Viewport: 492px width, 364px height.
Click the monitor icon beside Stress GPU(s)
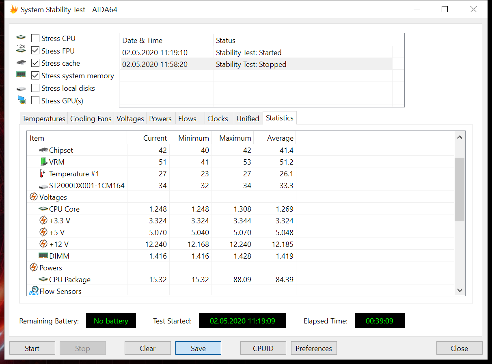[x=22, y=100]
